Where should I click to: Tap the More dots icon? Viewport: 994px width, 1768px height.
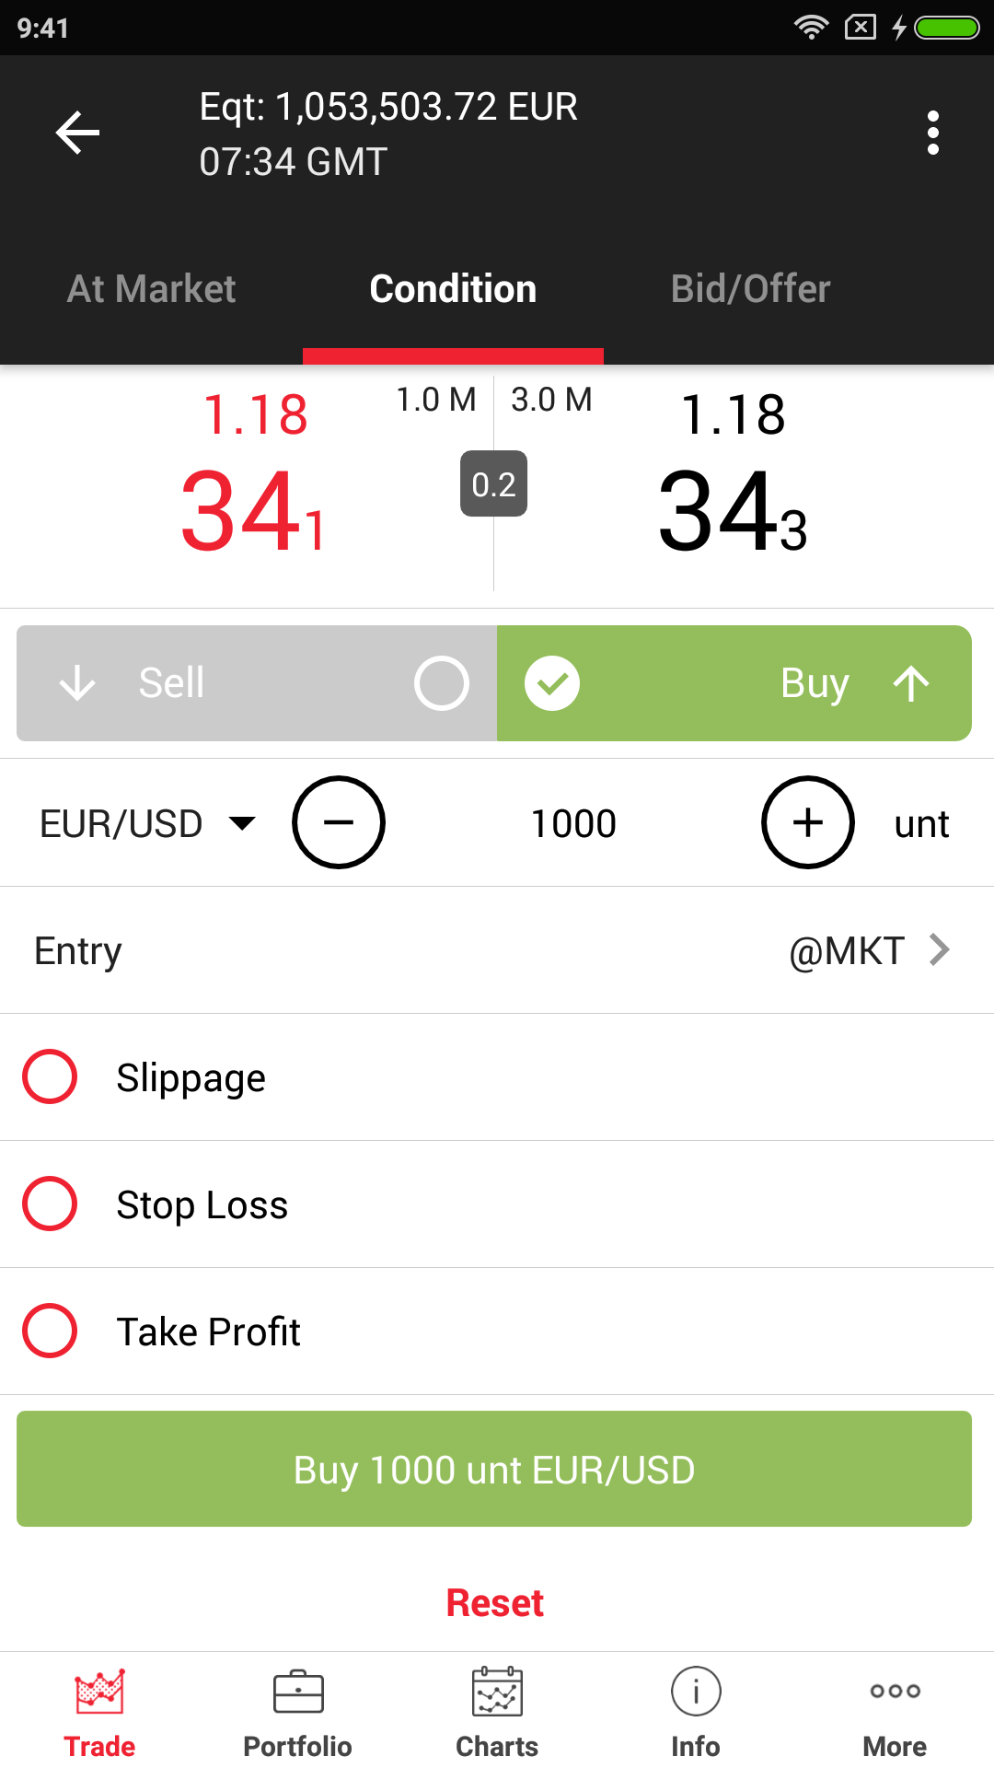pyautogui.click(x=895, y=1692)
